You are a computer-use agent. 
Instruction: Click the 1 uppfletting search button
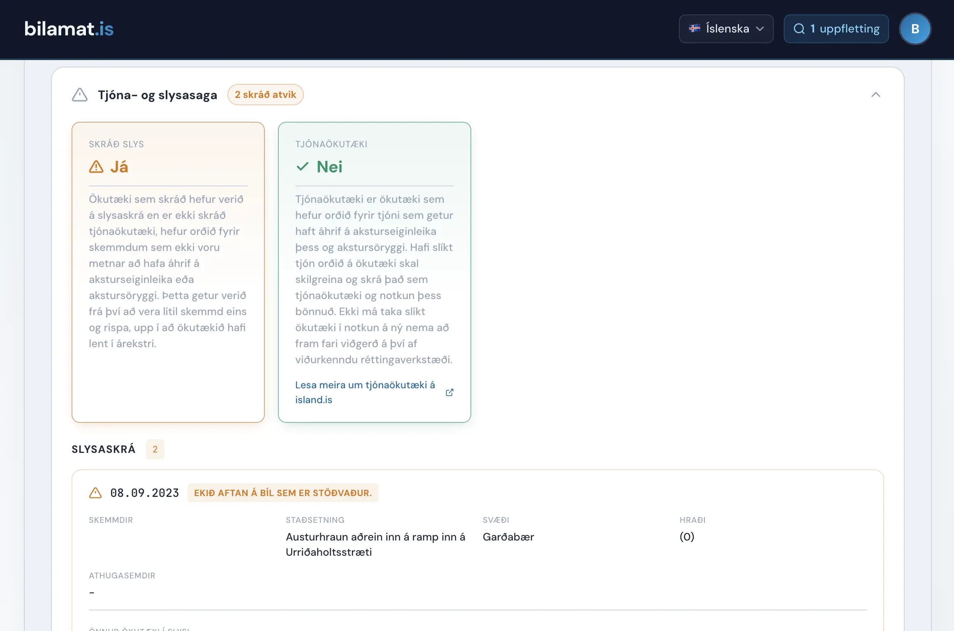836,29
